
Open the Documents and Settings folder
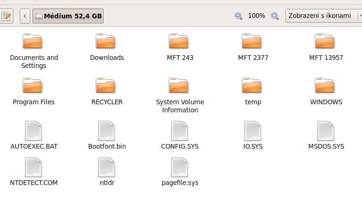(33, 42)
